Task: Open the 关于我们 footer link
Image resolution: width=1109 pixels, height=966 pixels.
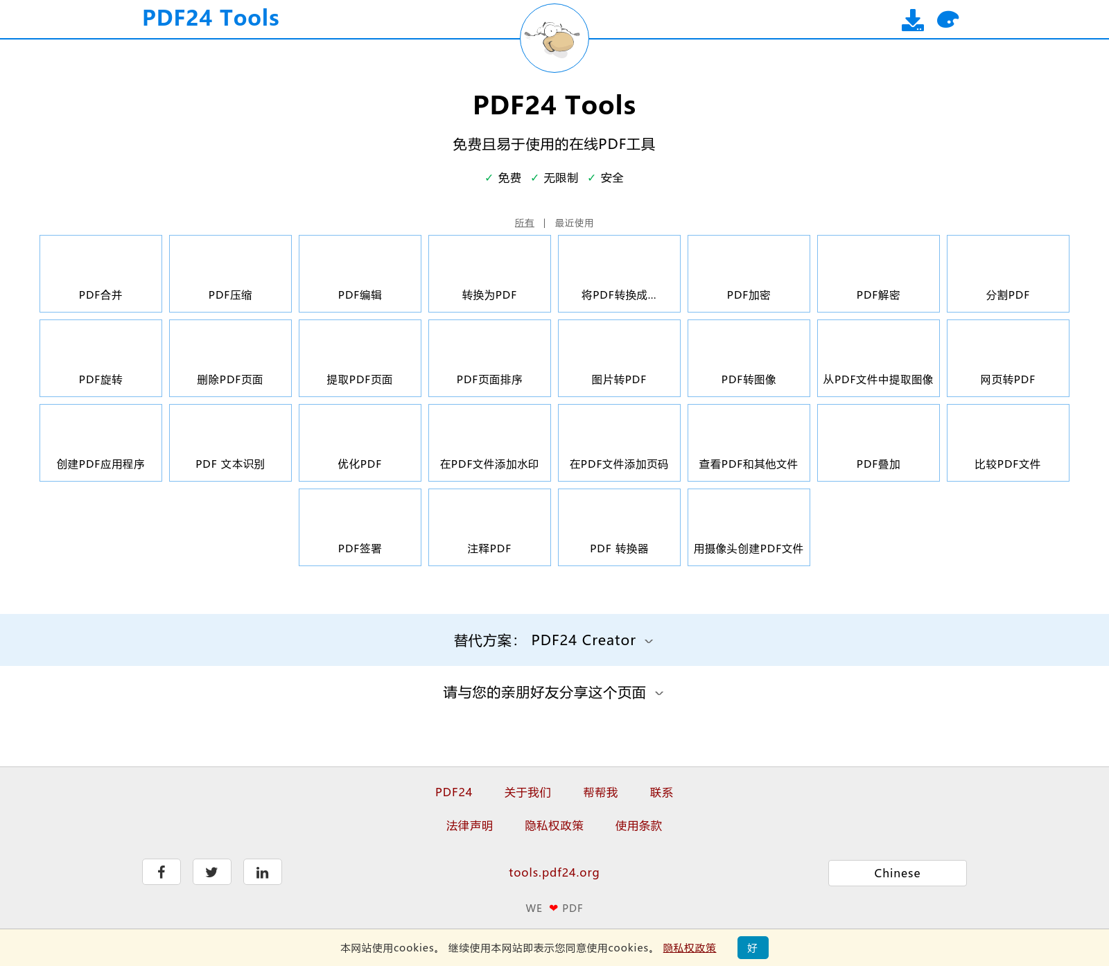Action: click(527, 792)
